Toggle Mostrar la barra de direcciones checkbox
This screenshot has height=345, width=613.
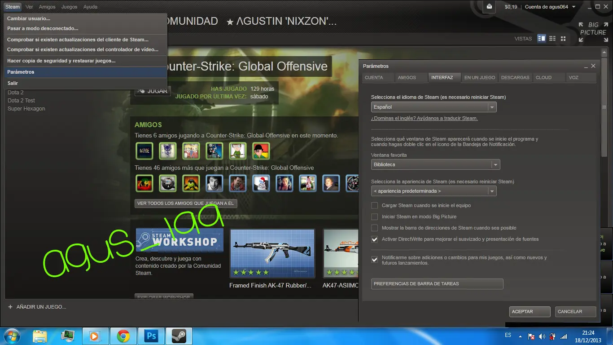(x=374, y=228)
